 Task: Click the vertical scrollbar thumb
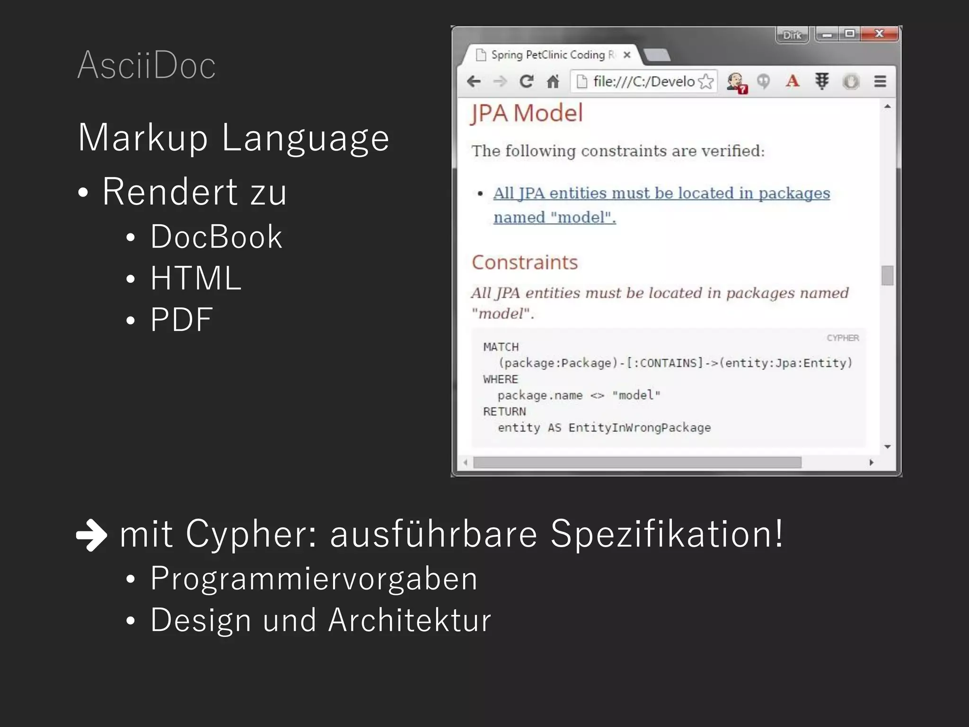pos(888,275)
